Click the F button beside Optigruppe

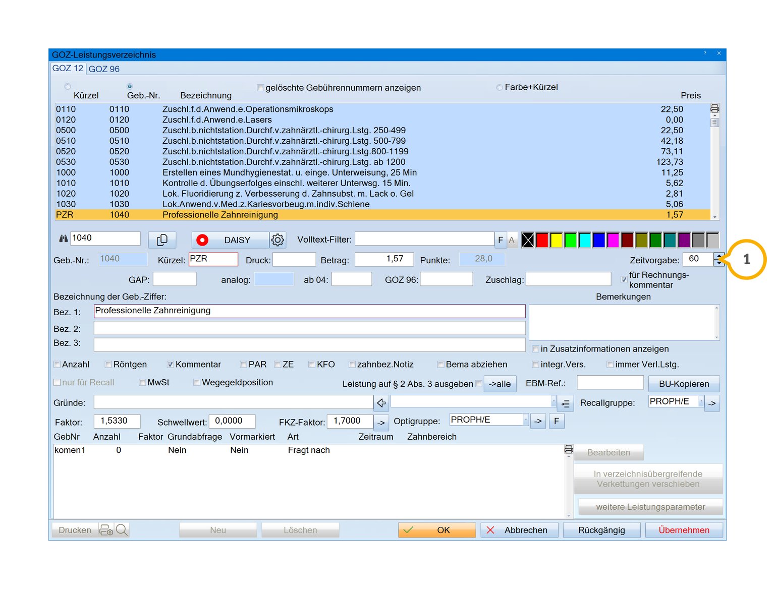click(557, 421)
